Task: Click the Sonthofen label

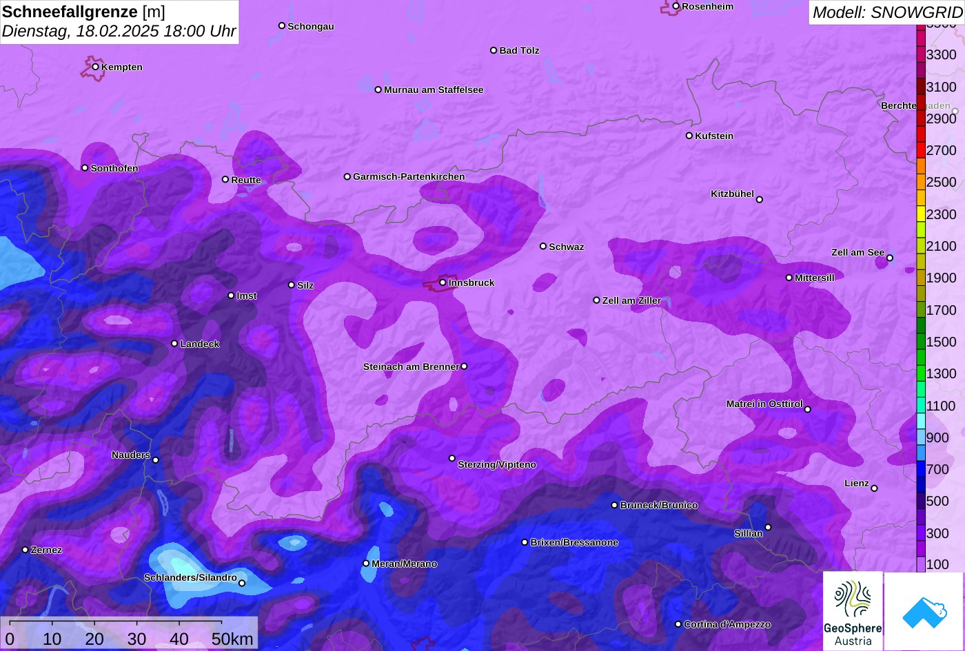Action: (x=114, y=168)
